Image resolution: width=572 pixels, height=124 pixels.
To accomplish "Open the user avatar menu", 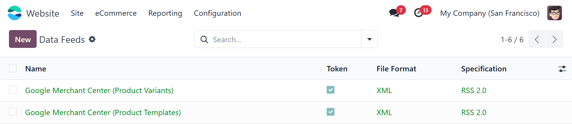I will (x=554, y=13).
